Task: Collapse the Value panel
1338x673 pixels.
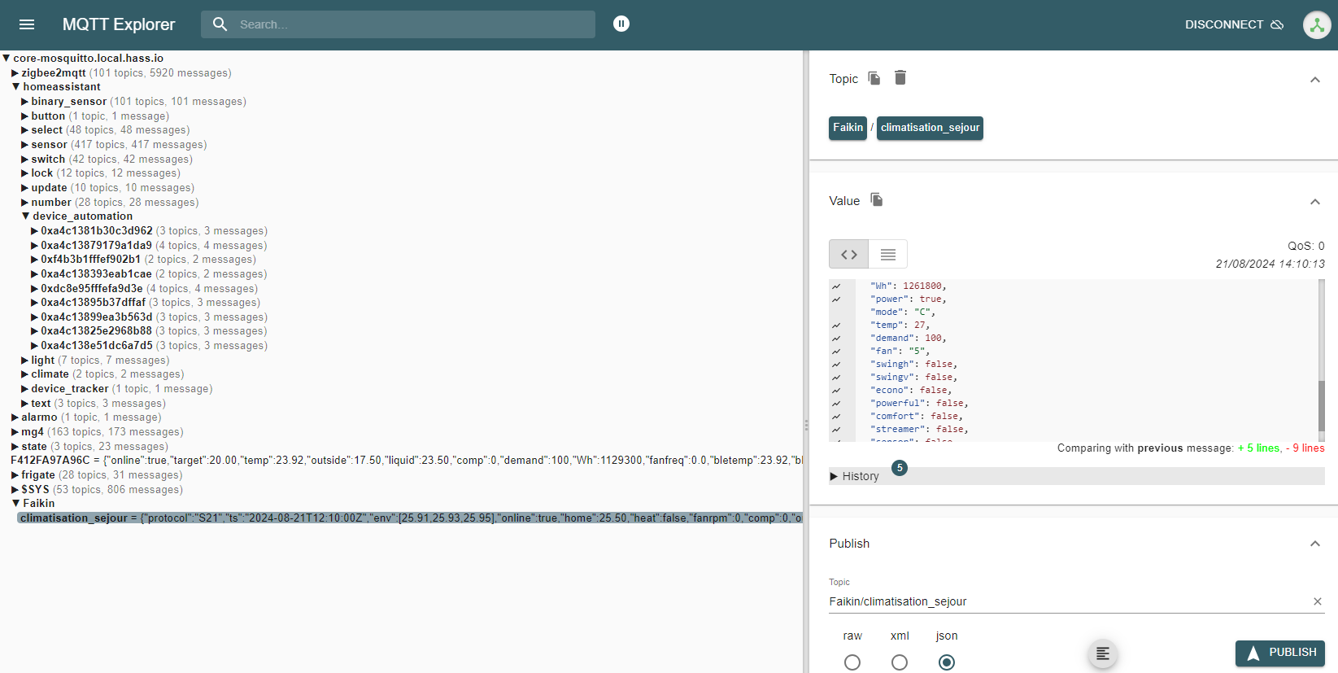Action: [x=1315, y=201]
